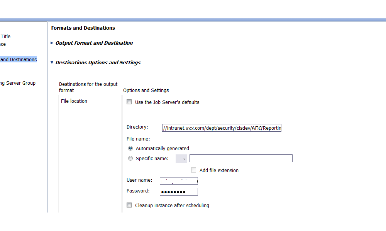Screen dimensions: 386x231
Task: Click into the Directory path field
Action: 222,128
